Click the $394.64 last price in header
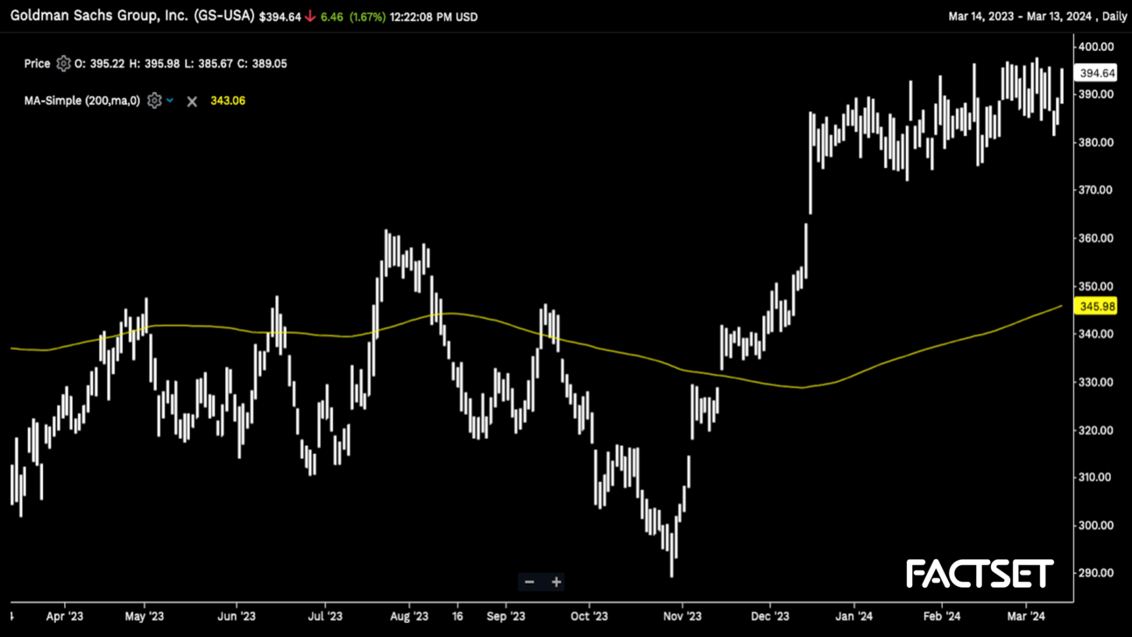Viewport: 1132px width, 637px height. pyautogui.click(x=279, y=17)
